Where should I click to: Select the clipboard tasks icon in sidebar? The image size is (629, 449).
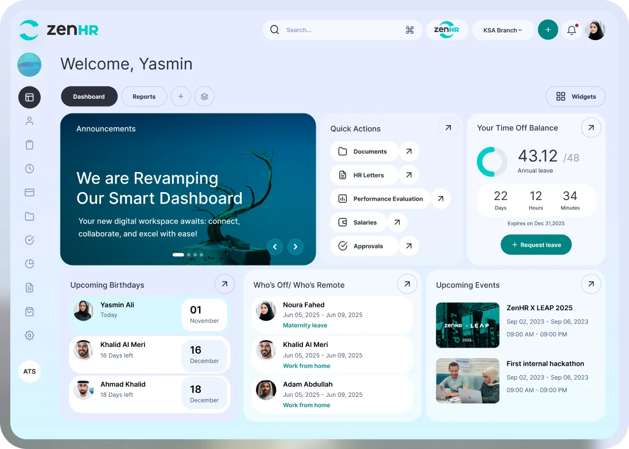point(29,145)
